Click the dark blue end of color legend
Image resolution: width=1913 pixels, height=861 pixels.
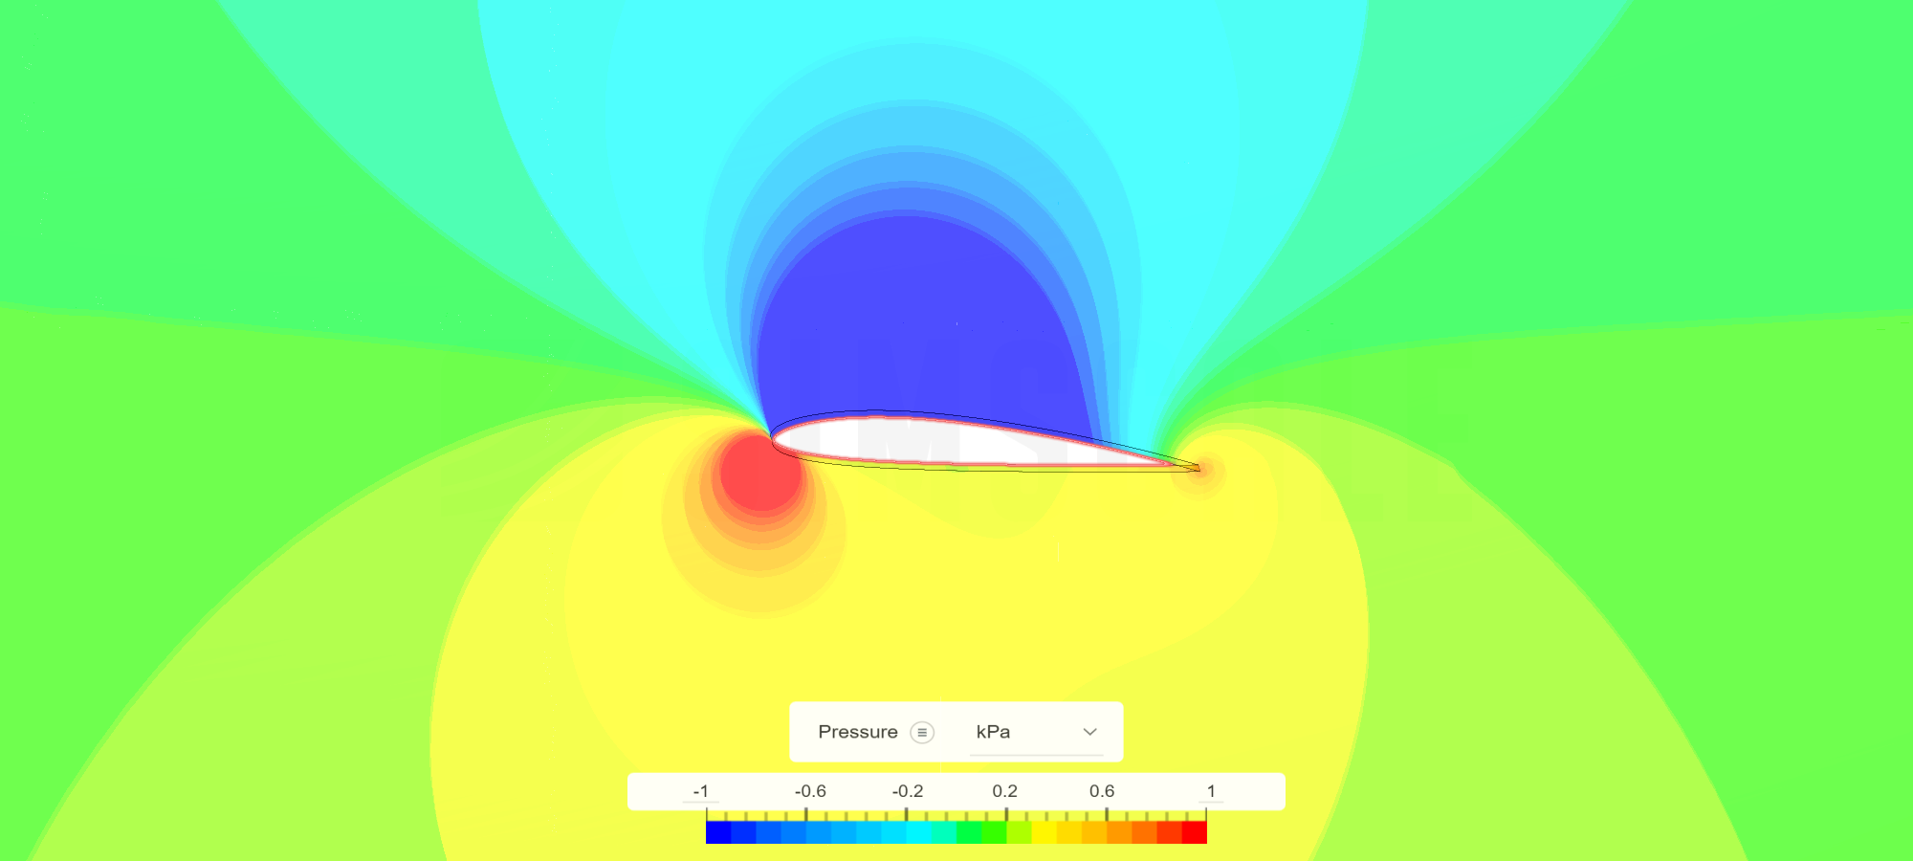pyautogui.click(x=718, y=832)
